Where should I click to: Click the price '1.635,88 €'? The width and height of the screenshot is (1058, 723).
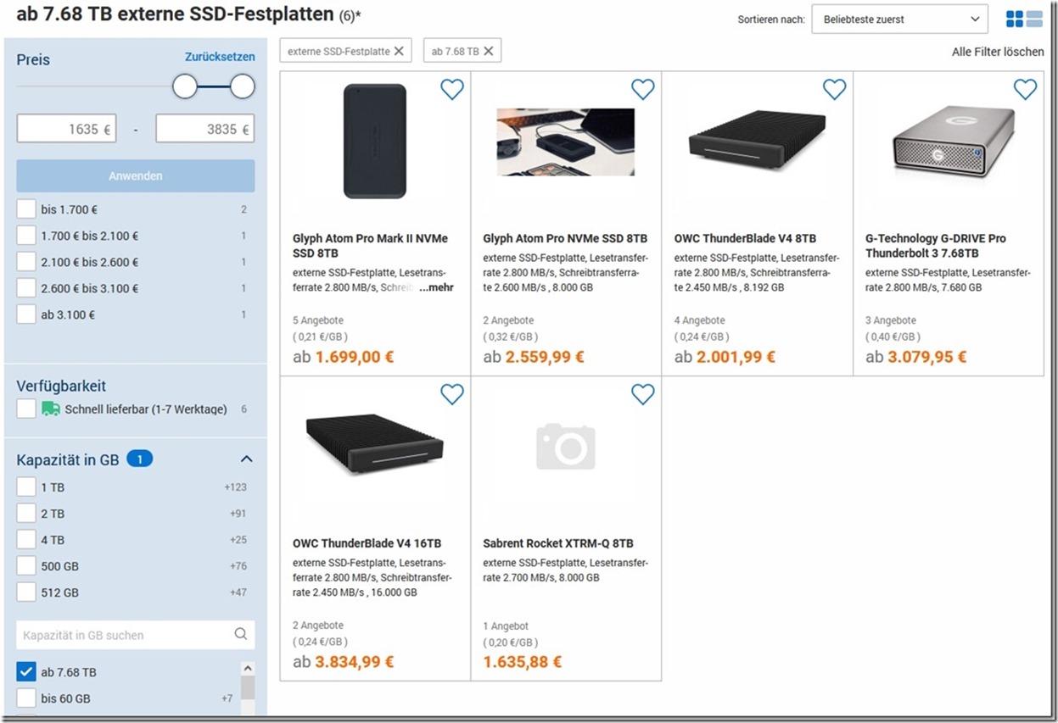pos(523,662)
